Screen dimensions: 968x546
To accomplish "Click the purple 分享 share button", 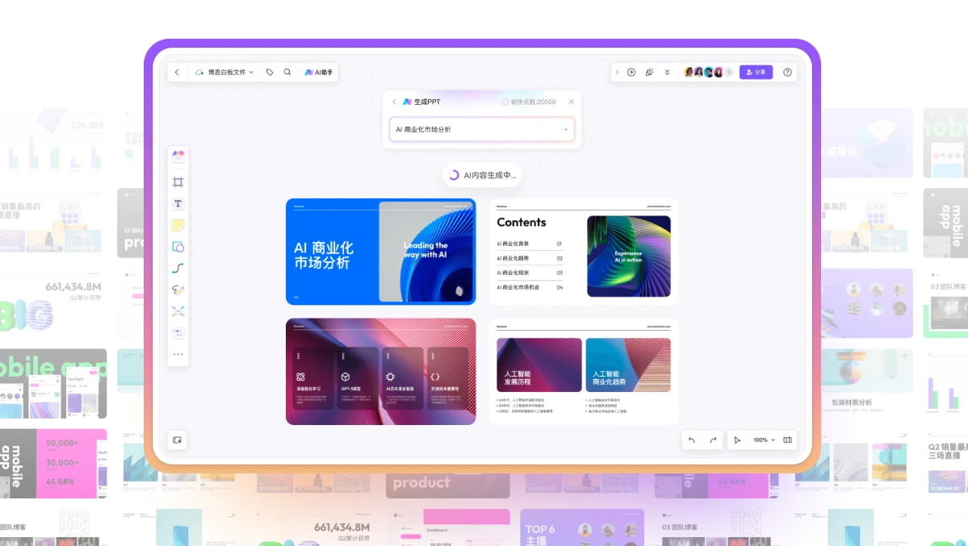I will pyautogui.click(x=756, y=73).
